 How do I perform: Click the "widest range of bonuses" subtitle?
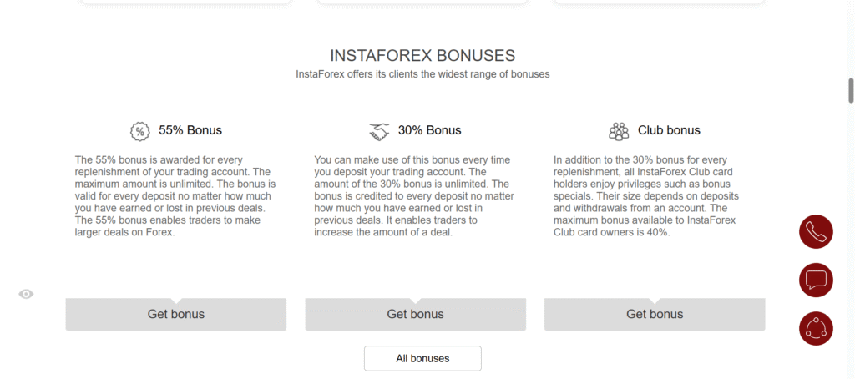pos(422,74)
